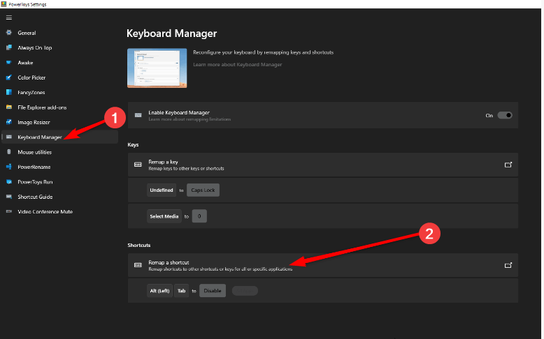Open the Awake utility icon
The width and height of the screenshot is (544, 339).
point(9,62)
